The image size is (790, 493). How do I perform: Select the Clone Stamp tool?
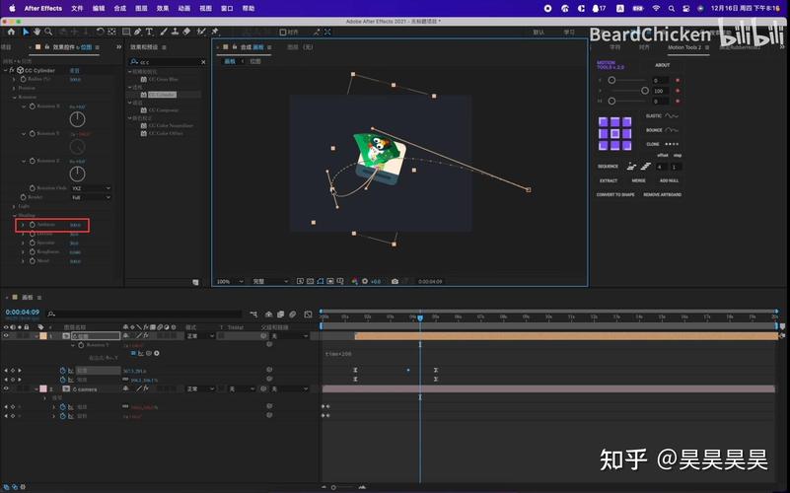click(x=175, y=32)
